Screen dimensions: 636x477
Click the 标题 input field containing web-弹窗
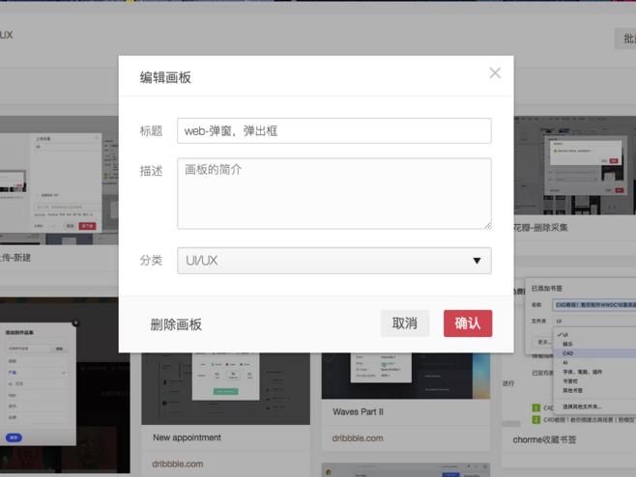tap(334, 130)
